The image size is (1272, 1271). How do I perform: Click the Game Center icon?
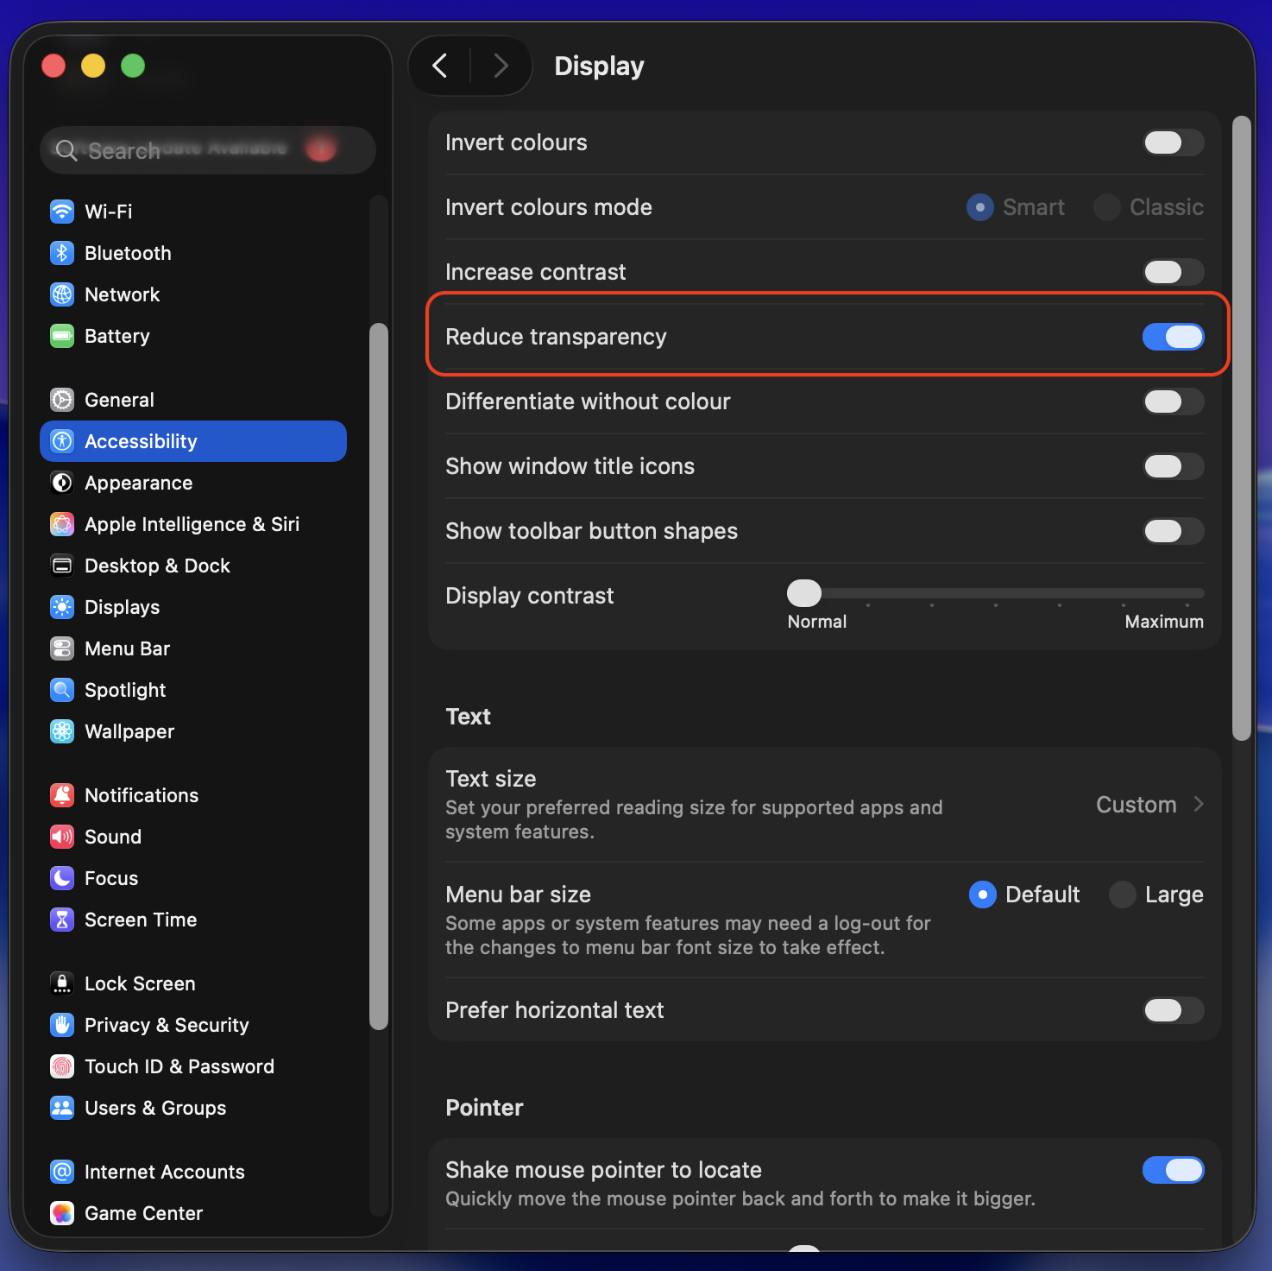pos(62,1213)
